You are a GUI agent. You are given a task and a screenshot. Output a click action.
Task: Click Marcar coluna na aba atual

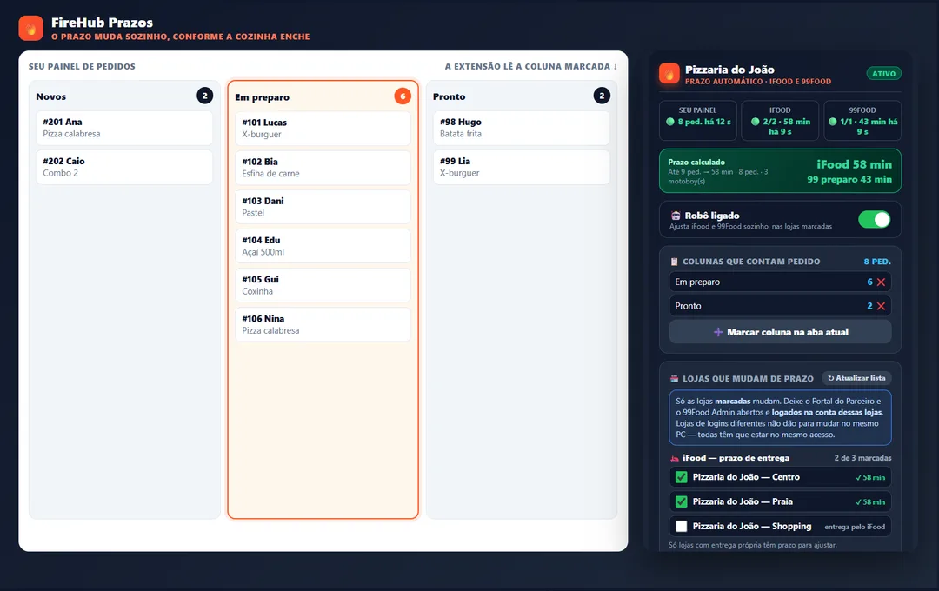(780, 332)
